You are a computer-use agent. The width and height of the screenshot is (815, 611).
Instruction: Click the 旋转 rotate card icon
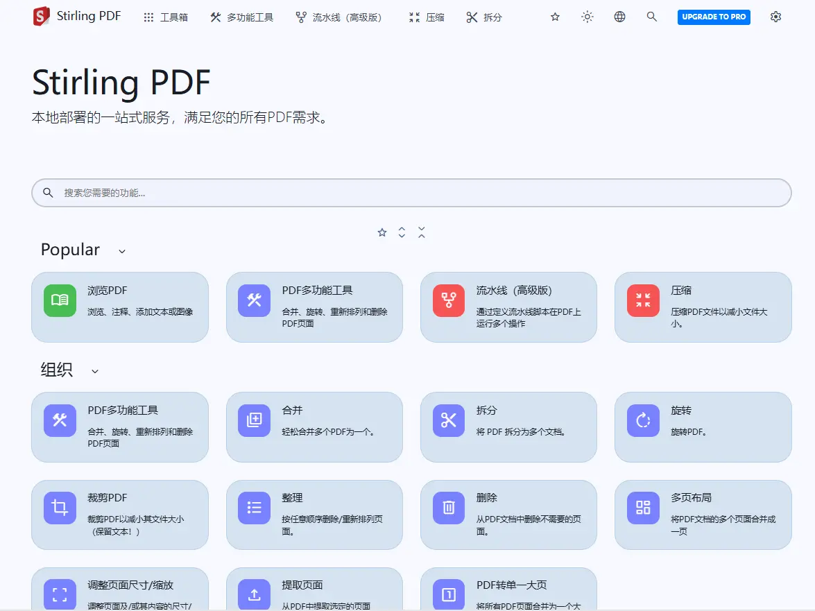[x=643, y=420]
